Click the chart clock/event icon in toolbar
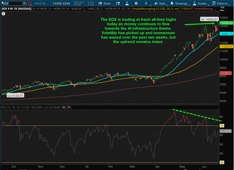This screenshot has height=170, width=234. coord(118,3)
